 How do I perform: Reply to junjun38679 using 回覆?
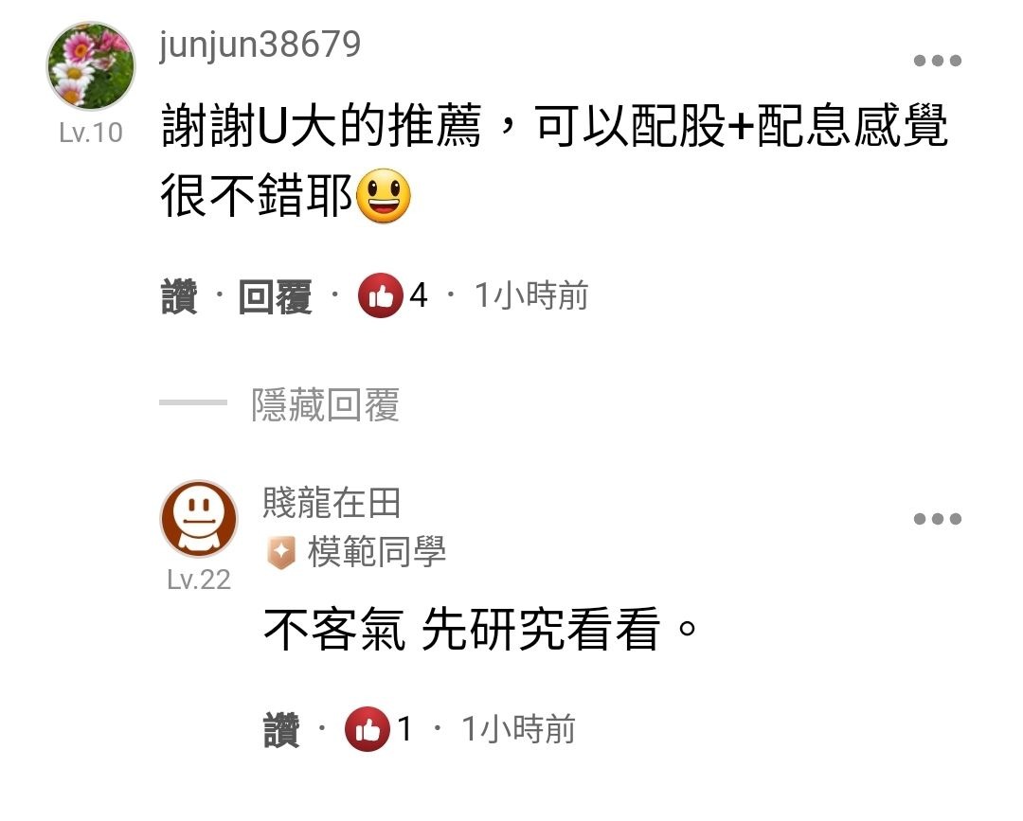(275, 296)
